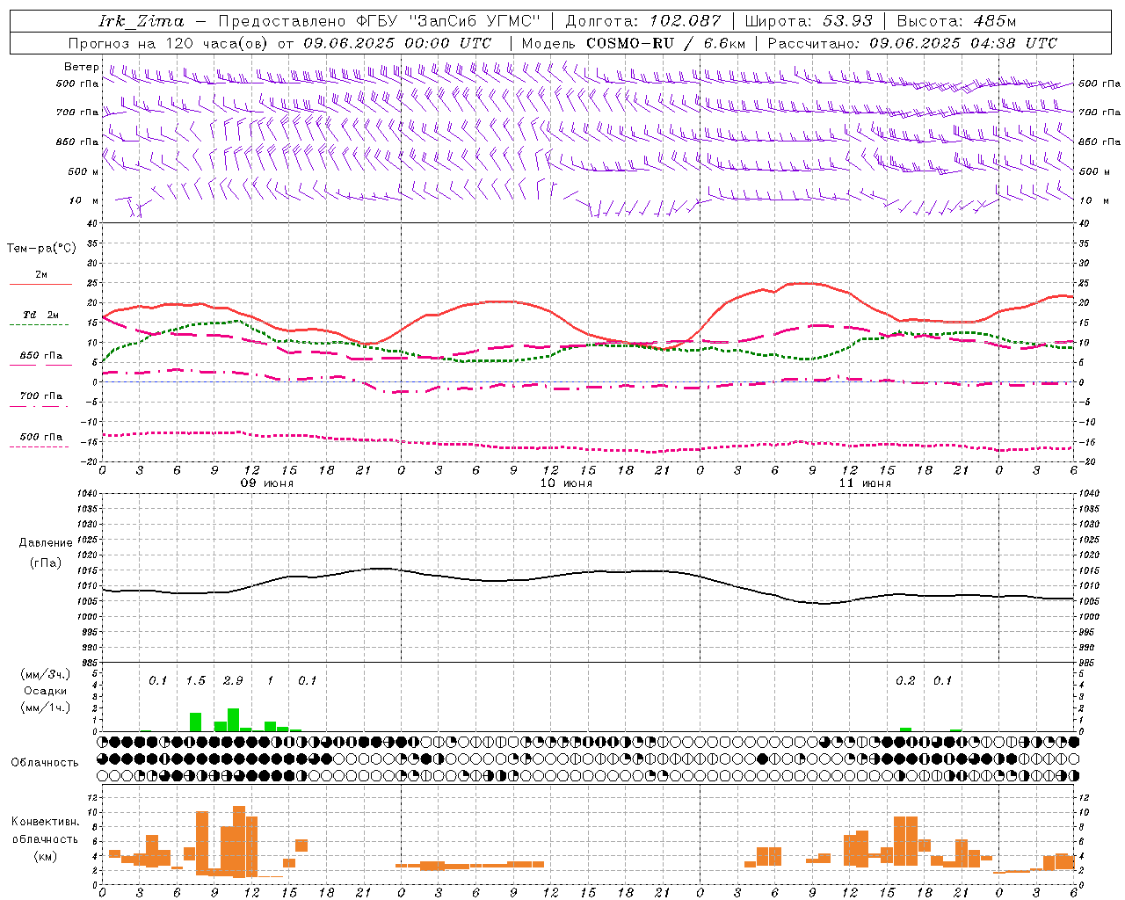Click the station name Irk_Zima in header
Screen dimensions: 1125x900
[x=142, y=21]
